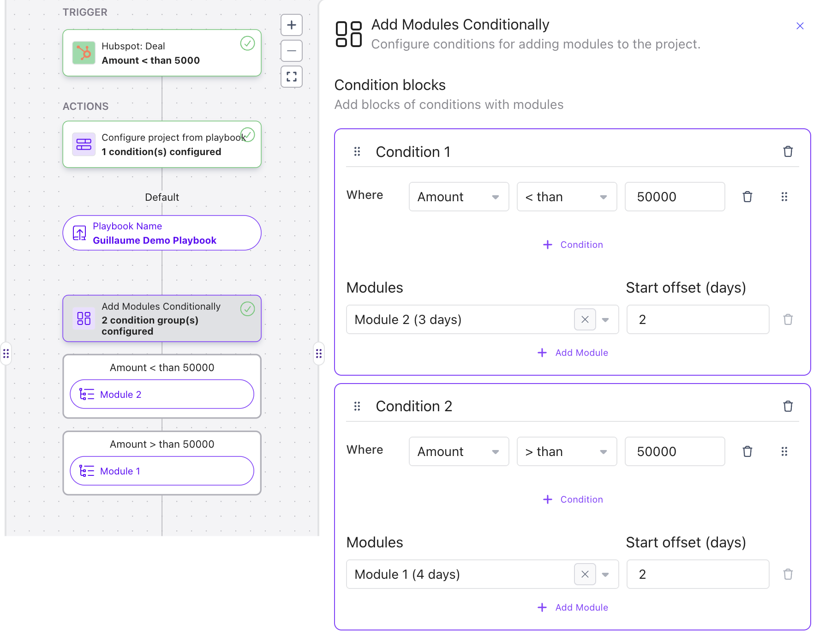825x636 pixels.
Task: Open the Amount field dropdown in Condition 1
Action: click(x=496, y=197)
